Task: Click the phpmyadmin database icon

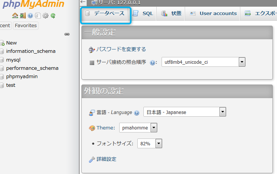Action: click(x=2, y=77)
